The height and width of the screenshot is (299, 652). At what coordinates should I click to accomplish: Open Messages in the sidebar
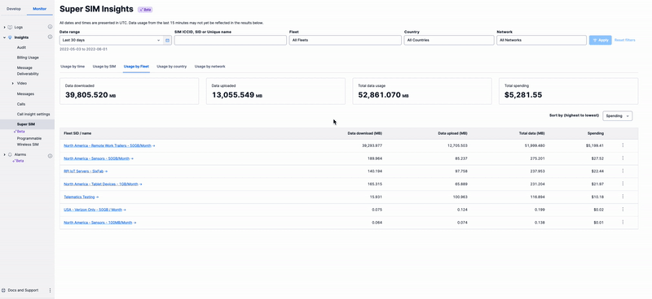[x=25, y=94]
